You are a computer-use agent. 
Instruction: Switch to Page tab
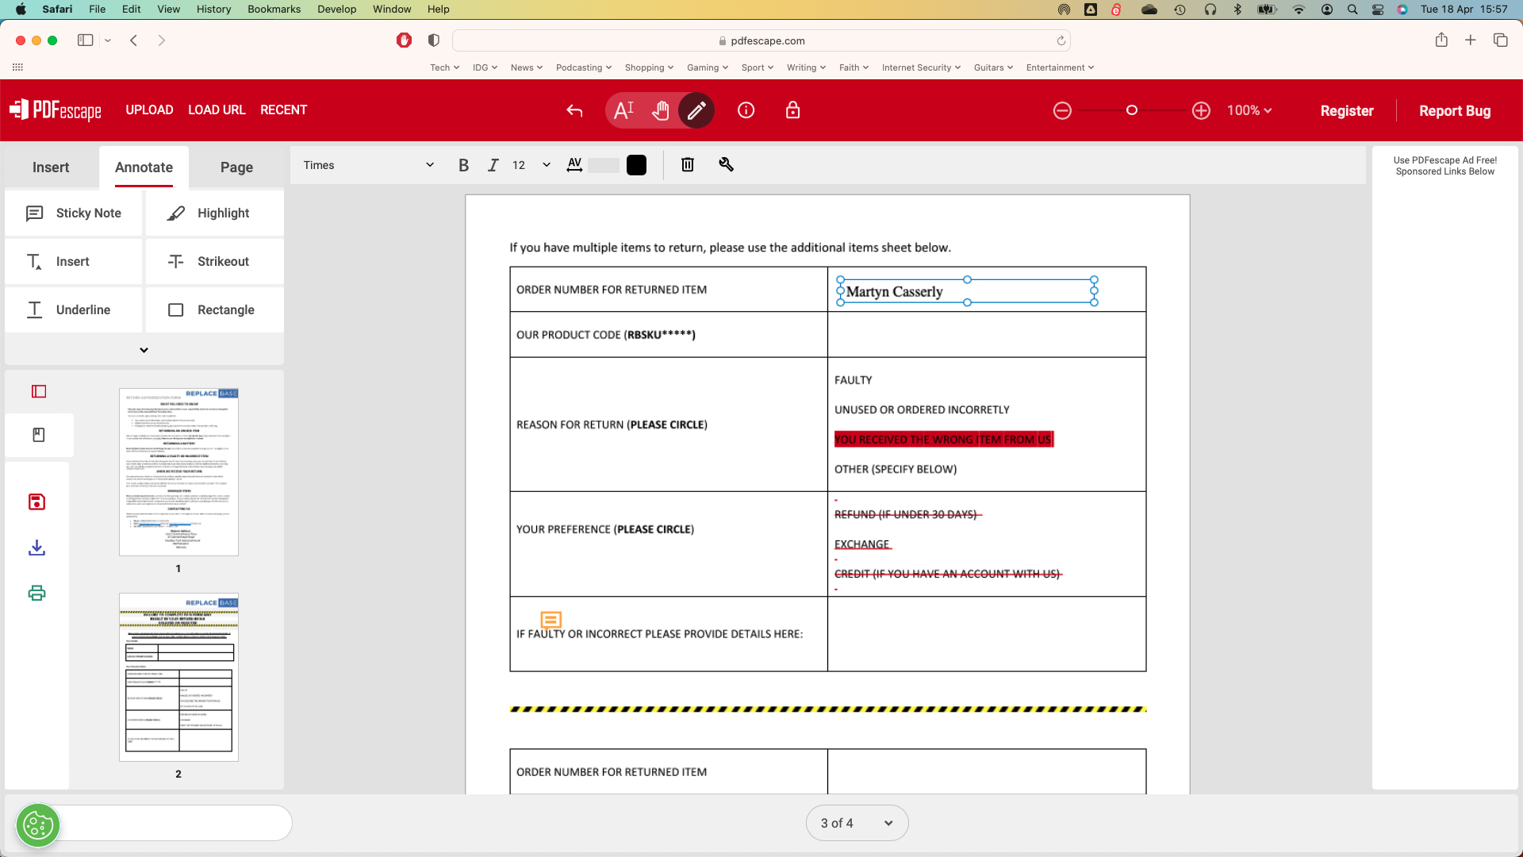236,167
